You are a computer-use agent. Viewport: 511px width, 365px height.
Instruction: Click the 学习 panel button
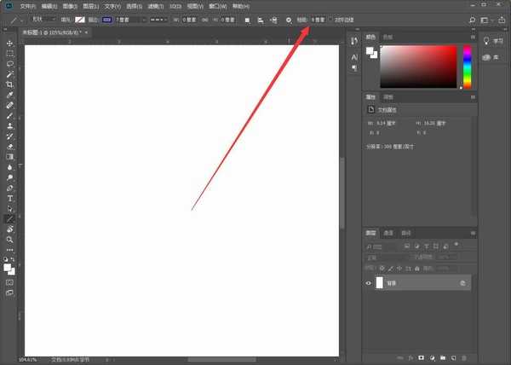pyautogui.click(x=492, y=40)
